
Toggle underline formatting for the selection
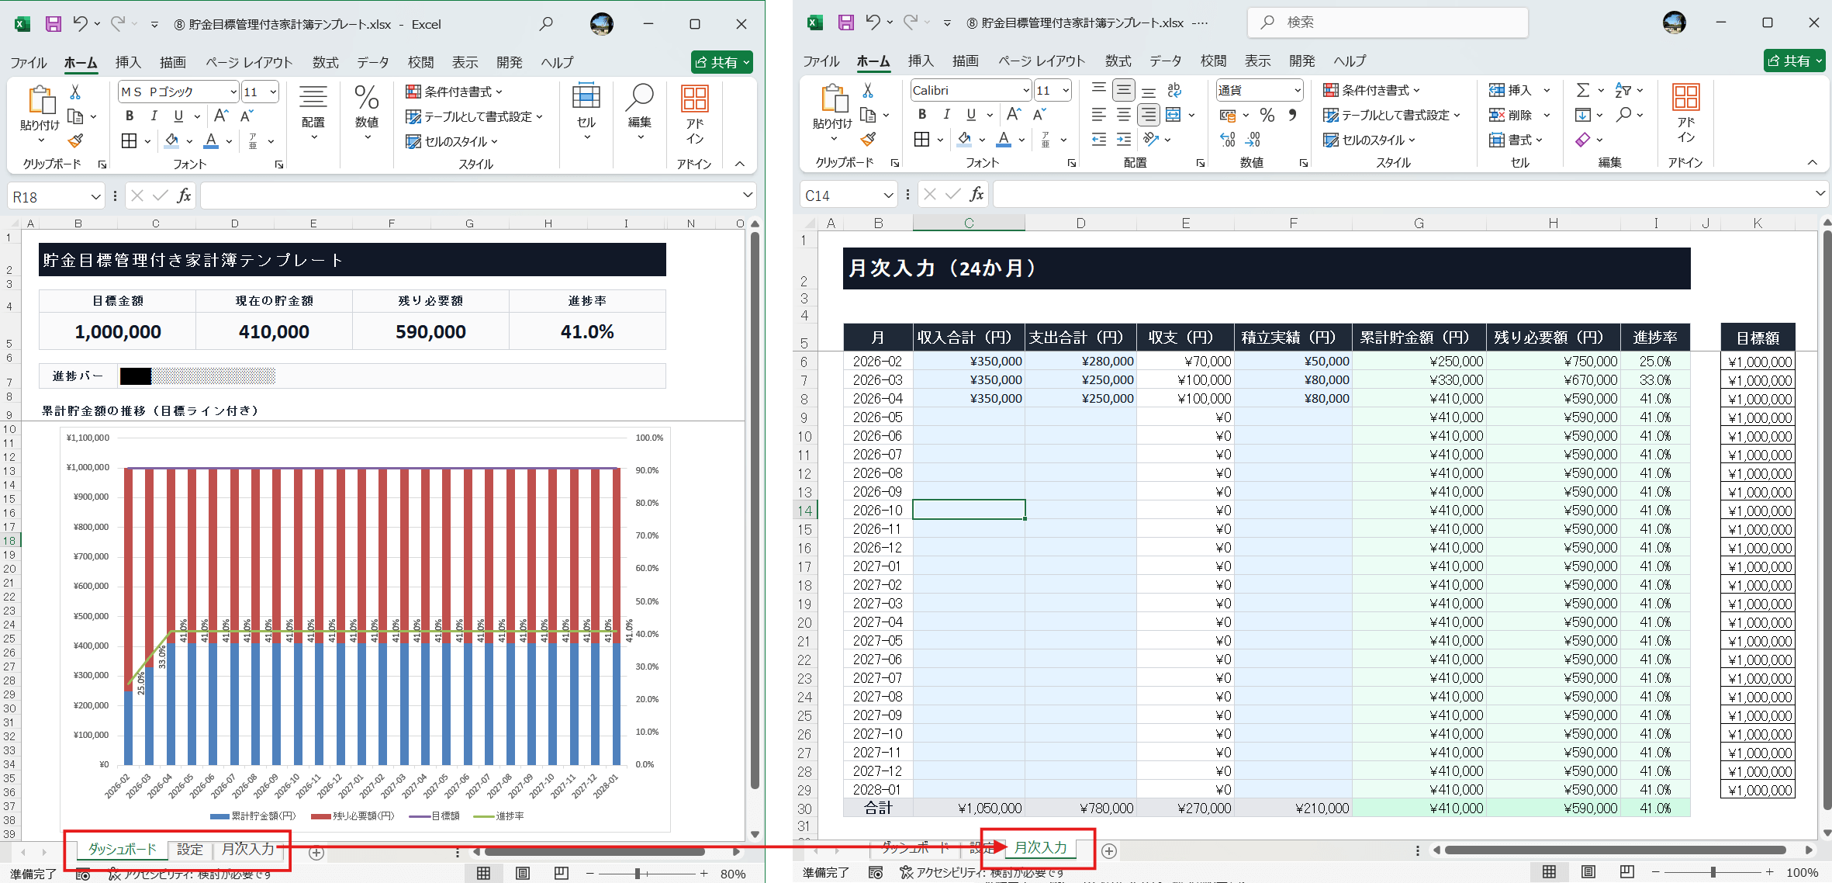coord(970,115)
